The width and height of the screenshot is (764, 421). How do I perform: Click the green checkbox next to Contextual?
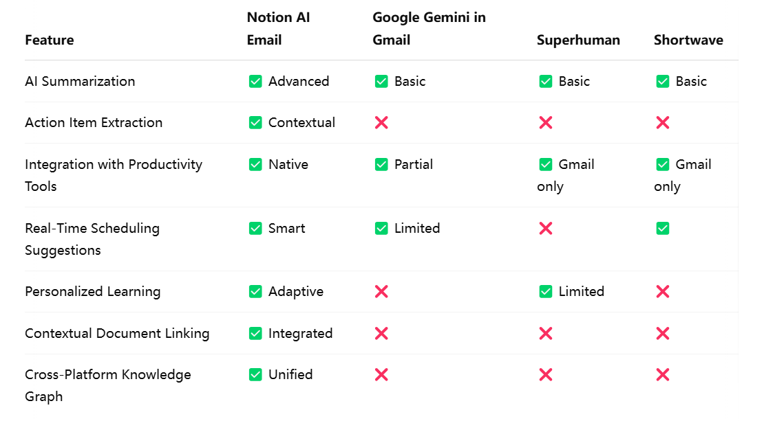pos(255,122)
